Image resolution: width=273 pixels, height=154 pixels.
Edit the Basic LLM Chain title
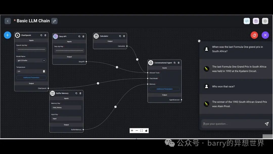pyautogui.click(x=54, y=21)
